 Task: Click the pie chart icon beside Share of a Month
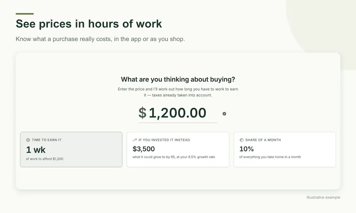(241, 140)
